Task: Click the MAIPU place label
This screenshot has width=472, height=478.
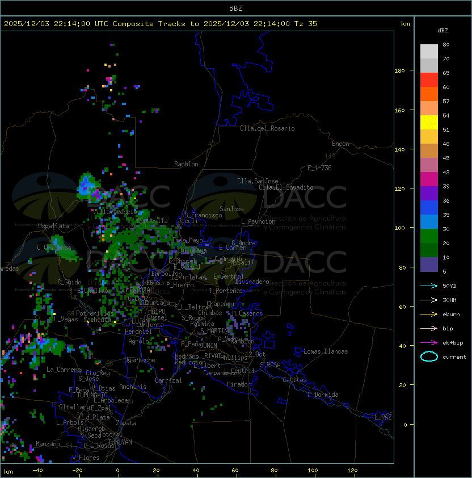Action: pyautogui.click(x=157, y=311)
